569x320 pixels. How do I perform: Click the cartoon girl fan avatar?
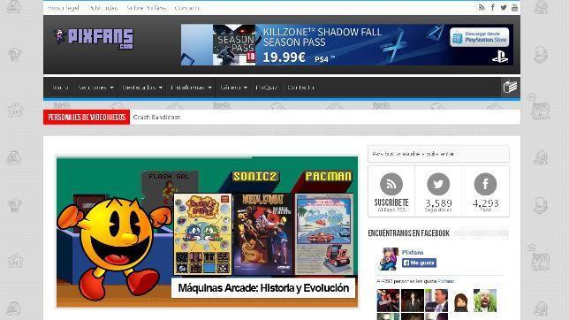coord(461,301)
